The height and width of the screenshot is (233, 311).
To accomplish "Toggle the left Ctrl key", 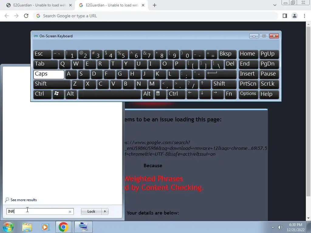I will pos(43,94).
